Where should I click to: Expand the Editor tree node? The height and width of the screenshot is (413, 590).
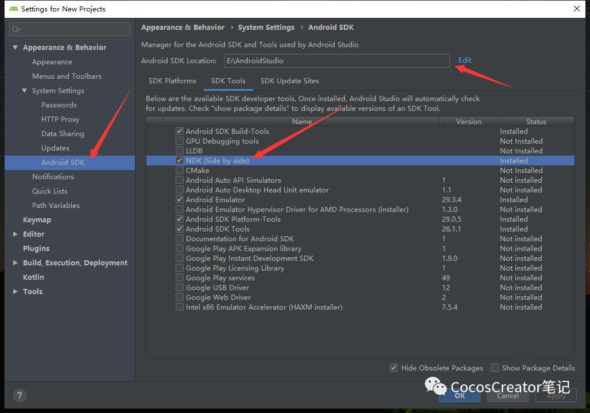click(x=15, y=234)
